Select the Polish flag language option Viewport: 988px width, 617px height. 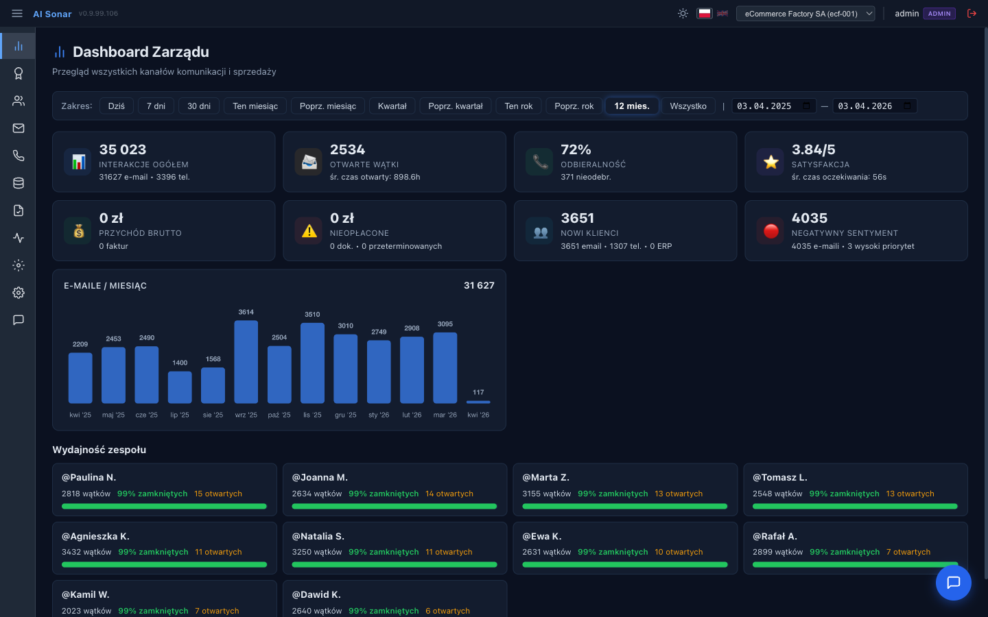(705, 13)
